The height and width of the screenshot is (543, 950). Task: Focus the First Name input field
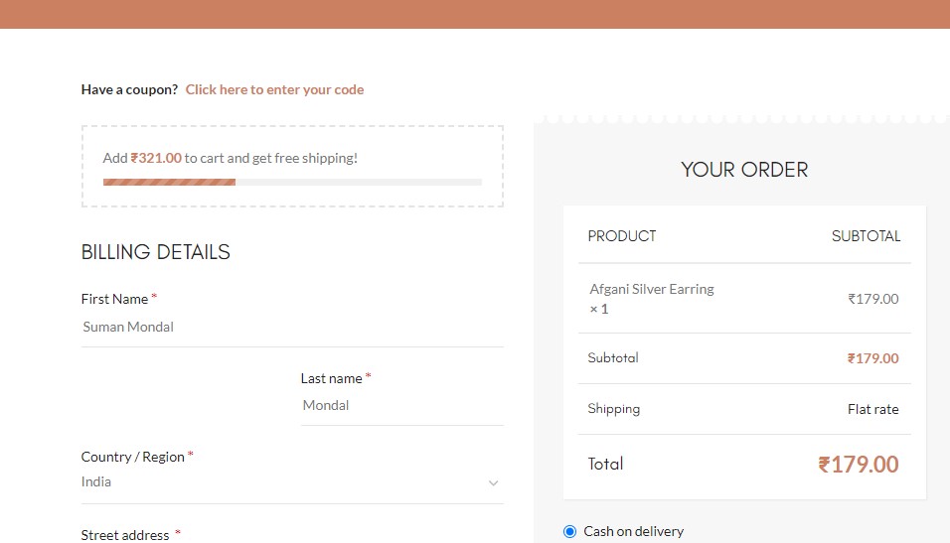tap(292, 328)
